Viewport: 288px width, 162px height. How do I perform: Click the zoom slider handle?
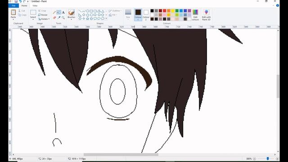coord(268,159)
